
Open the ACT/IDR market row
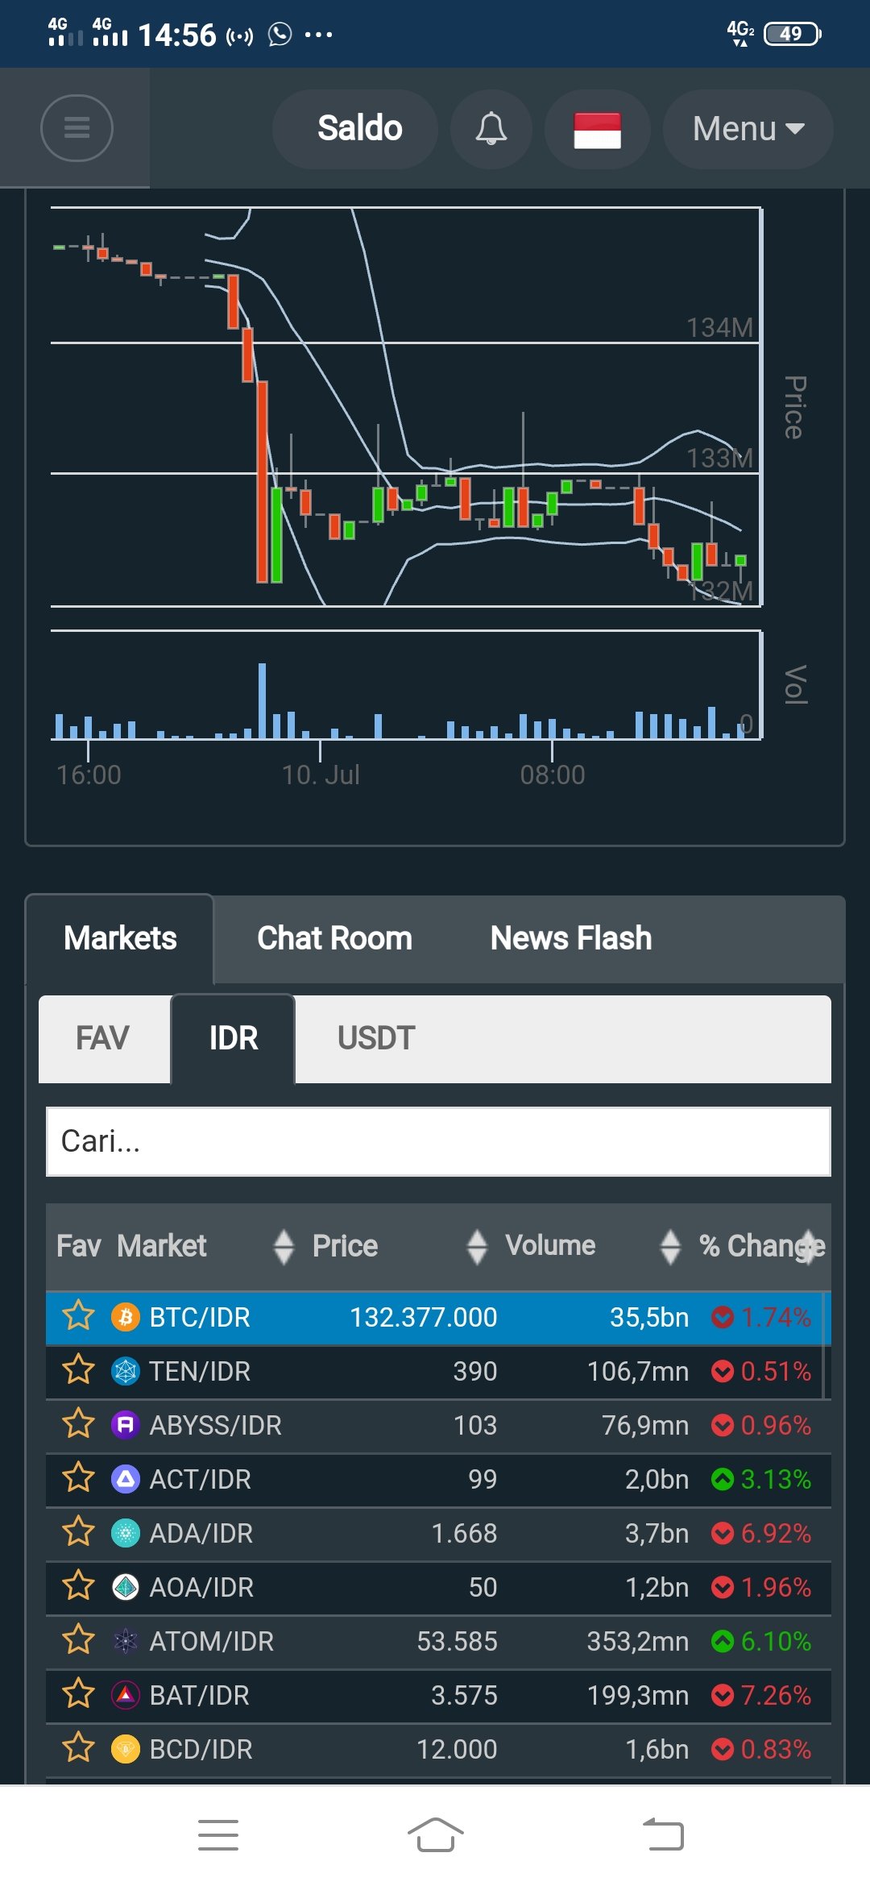pyautogui.click(x=438, y=1479)
